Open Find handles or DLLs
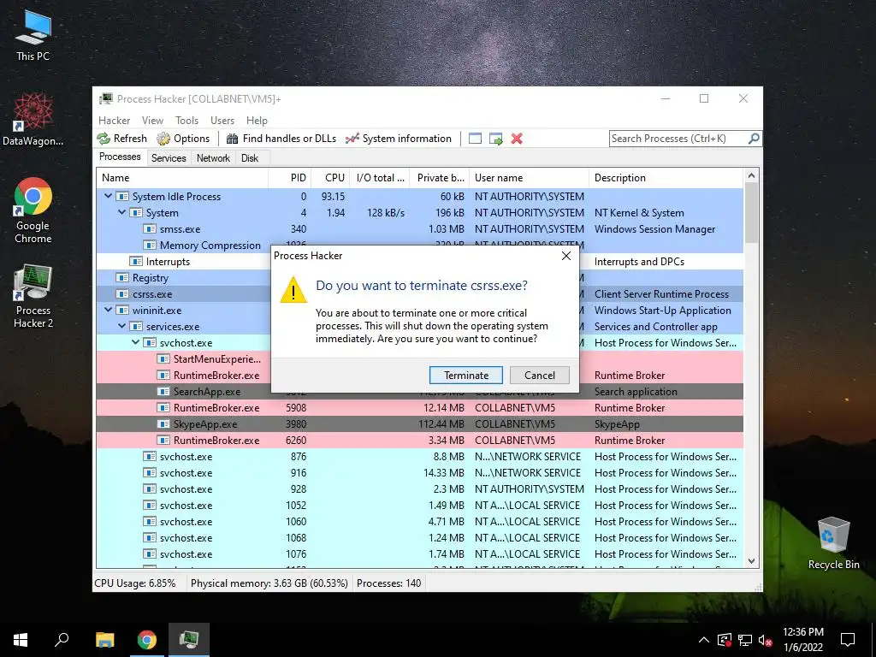The width and height of the screenshot is (876, 657). pyautogui.click(x=281, y=139)
